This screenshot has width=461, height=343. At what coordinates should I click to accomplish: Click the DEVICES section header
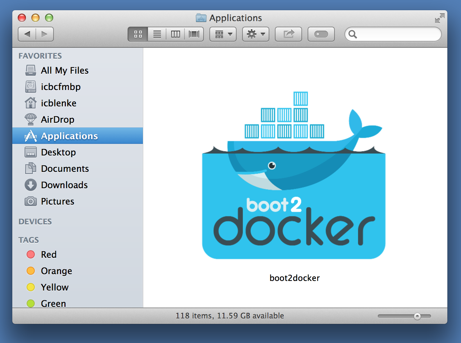tap(35, 222)
